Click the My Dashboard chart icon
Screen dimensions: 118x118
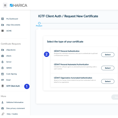click(x=3, y=19)
